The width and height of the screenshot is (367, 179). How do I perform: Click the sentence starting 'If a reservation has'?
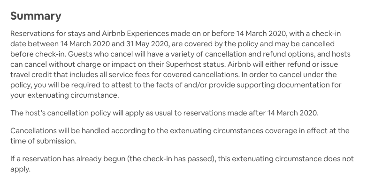click(x=182, y=164)
